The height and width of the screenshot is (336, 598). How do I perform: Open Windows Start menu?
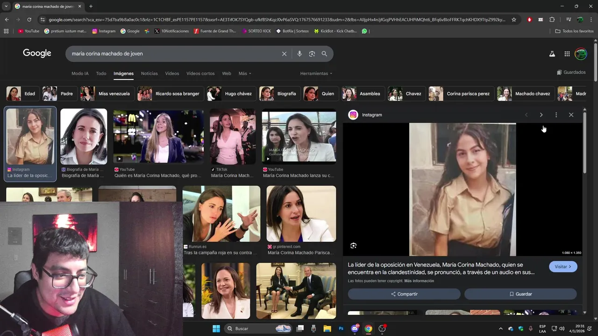coord(216,329)
